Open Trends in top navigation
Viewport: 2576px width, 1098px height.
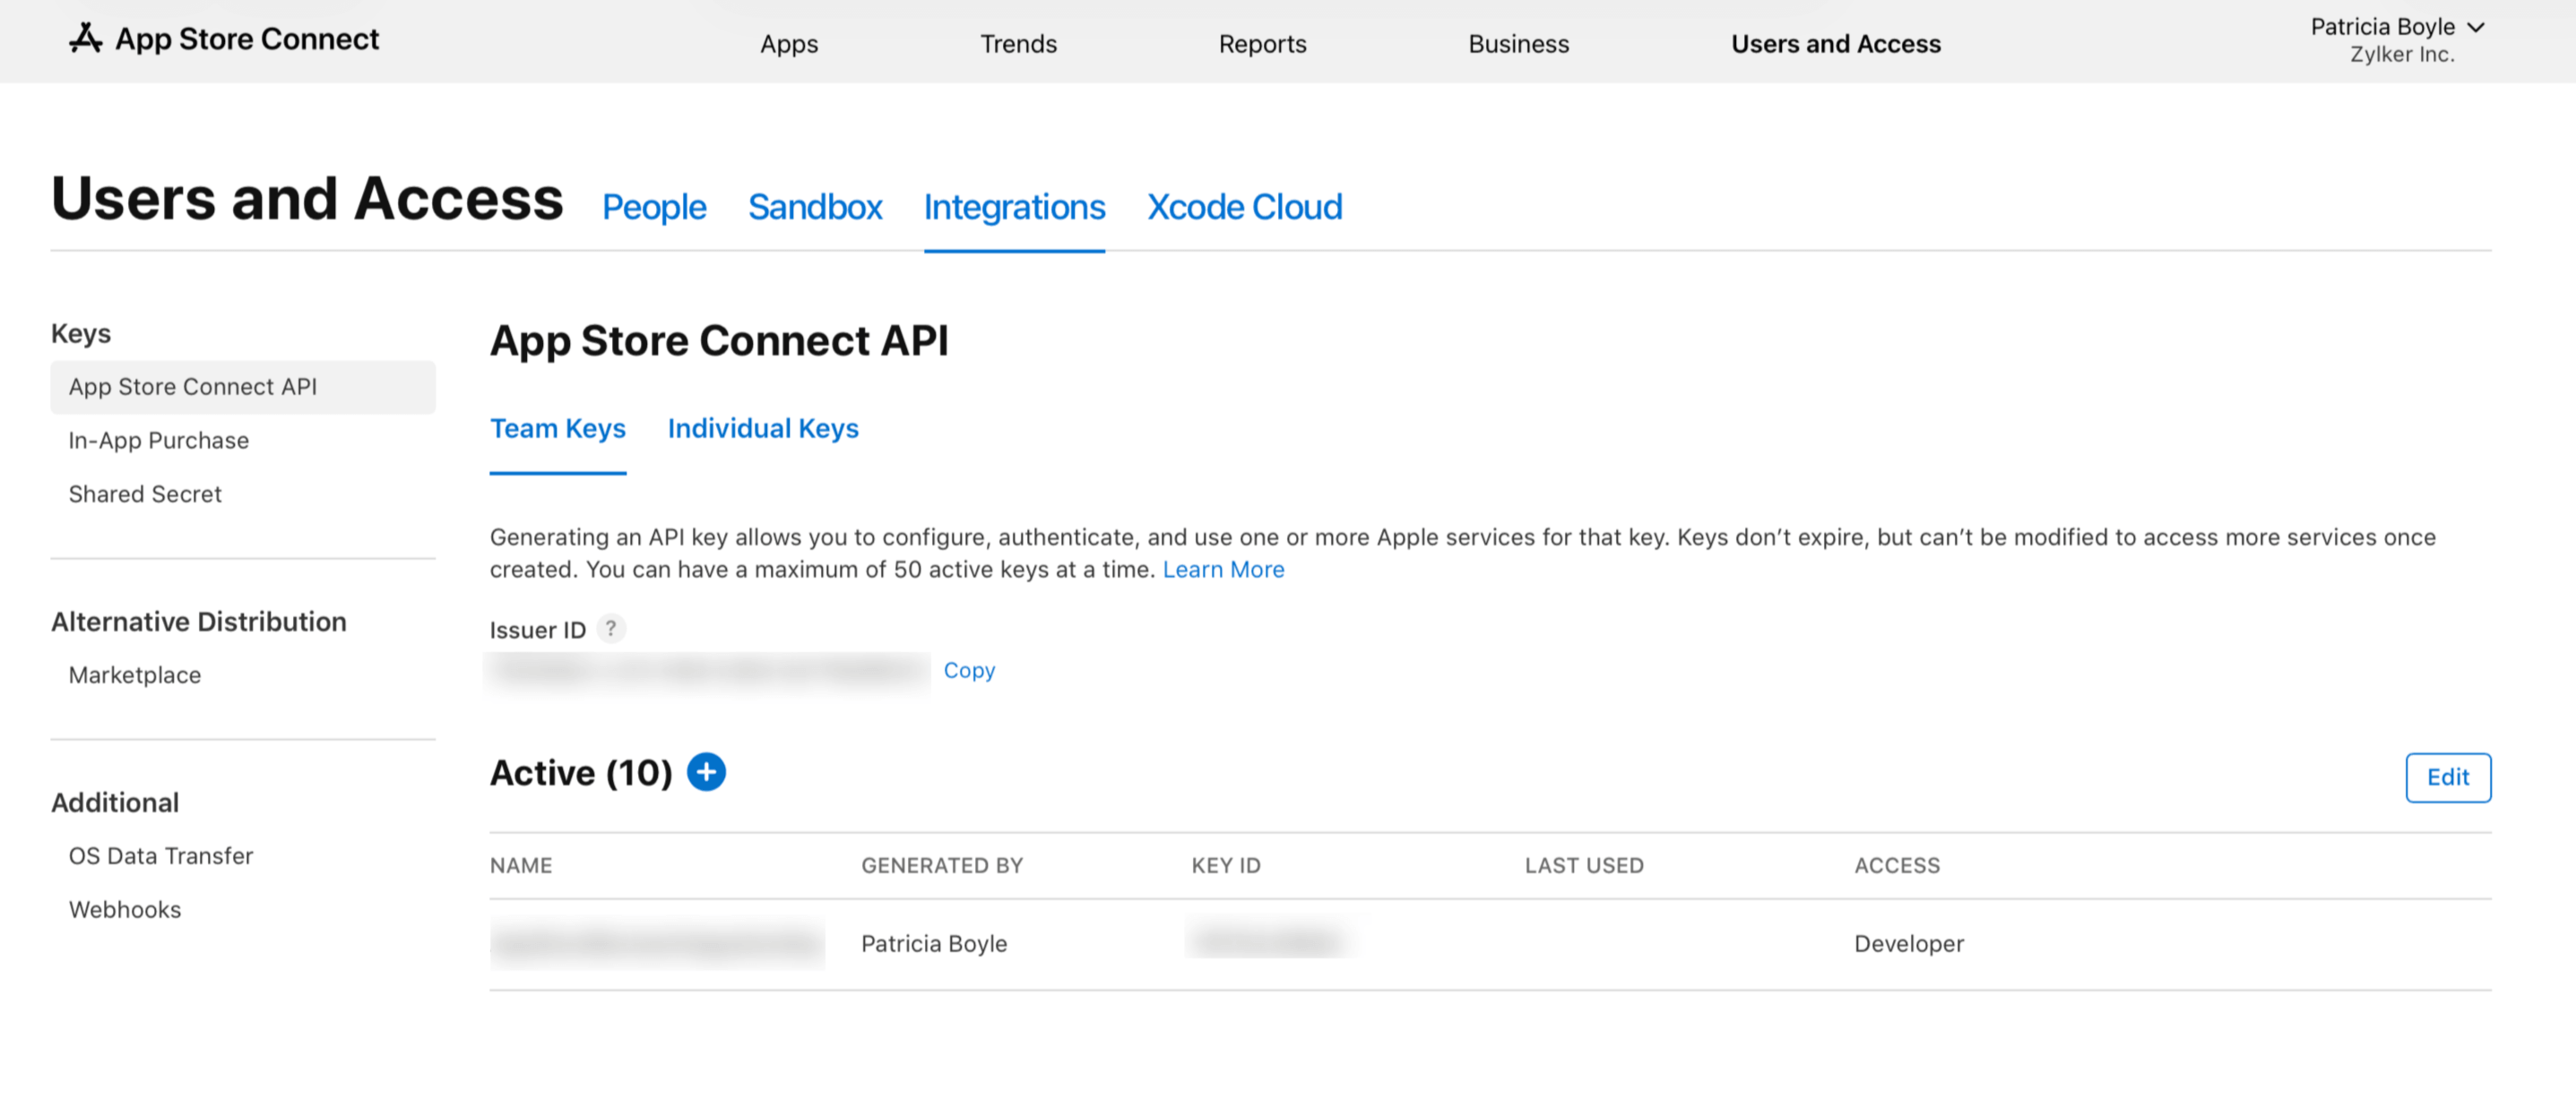point(1018,44)
